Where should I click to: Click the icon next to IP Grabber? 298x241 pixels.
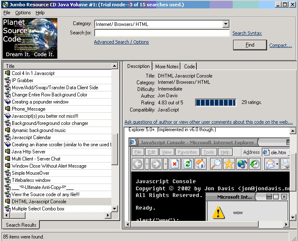coord(8,80)
